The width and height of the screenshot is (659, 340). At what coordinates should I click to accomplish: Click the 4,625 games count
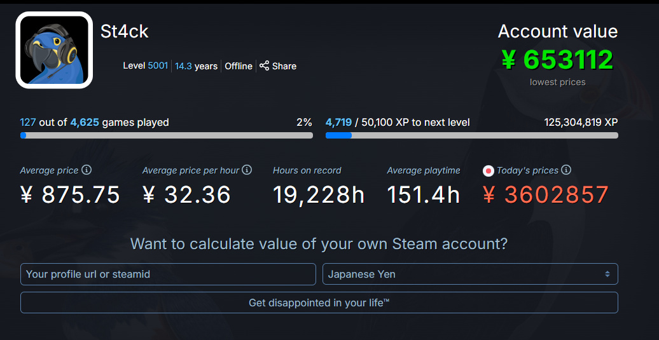[85, 122]
